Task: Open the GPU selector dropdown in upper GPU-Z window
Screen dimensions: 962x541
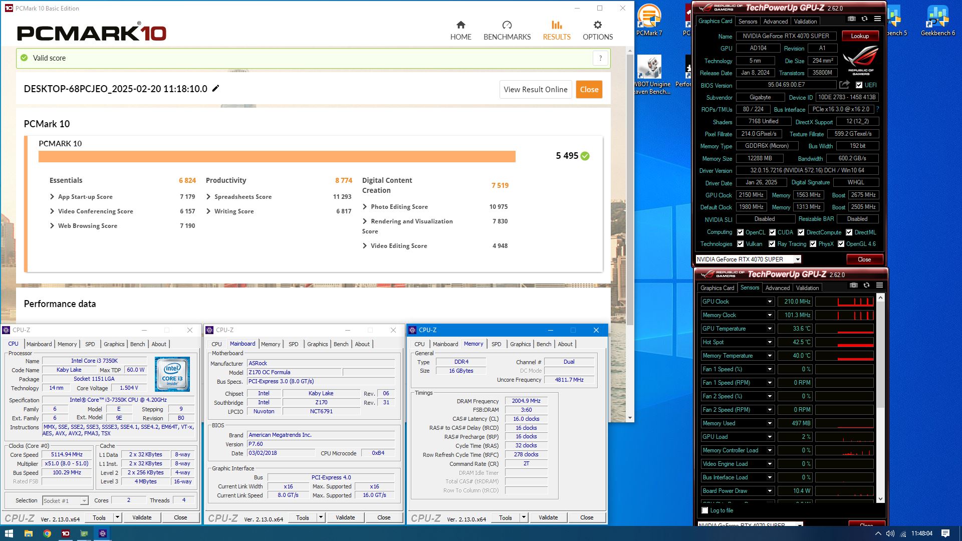Action: click(x=797, y=259)
